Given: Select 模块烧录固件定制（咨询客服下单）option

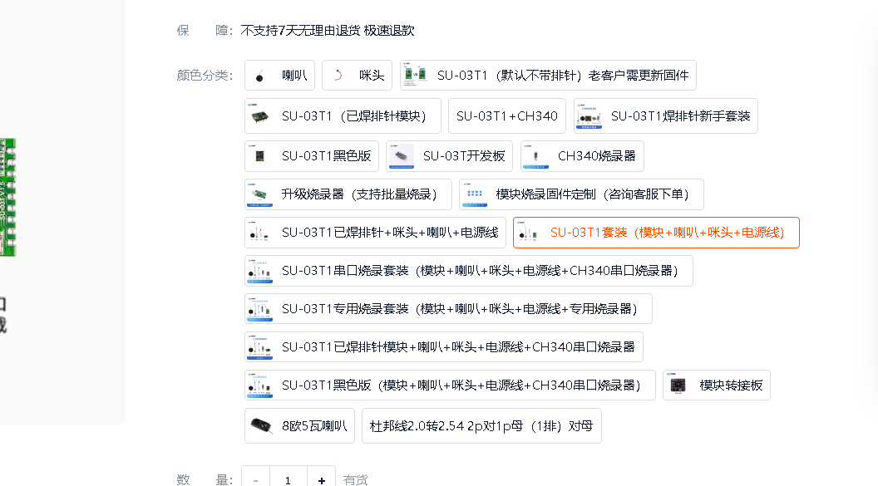Looking at the screenshot, I should (x=582, y=194).
